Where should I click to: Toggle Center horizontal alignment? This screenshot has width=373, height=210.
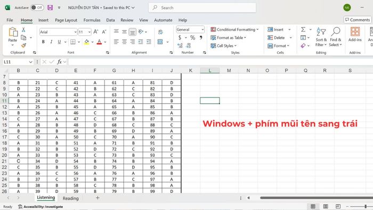124,42
